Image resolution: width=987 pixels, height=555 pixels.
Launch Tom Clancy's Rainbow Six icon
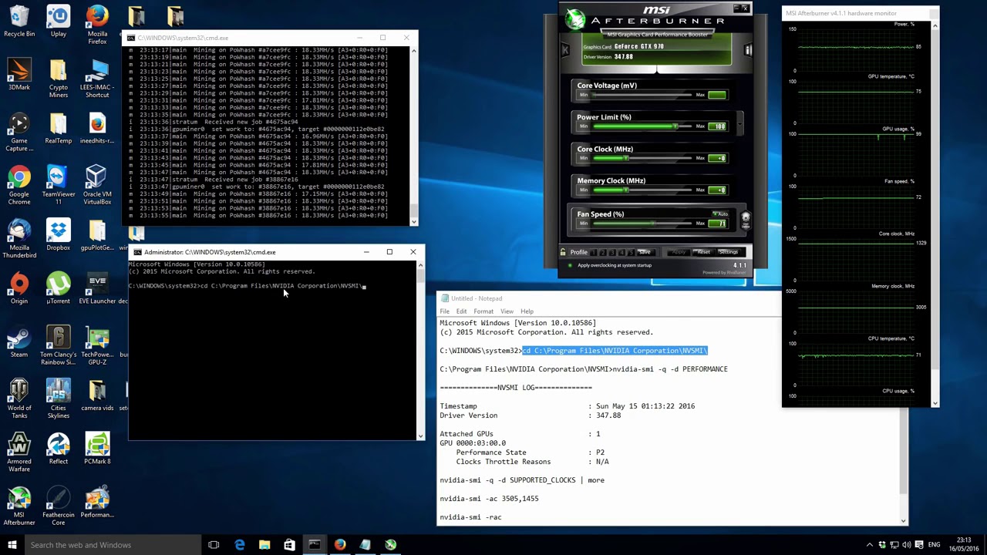point(58,345)
